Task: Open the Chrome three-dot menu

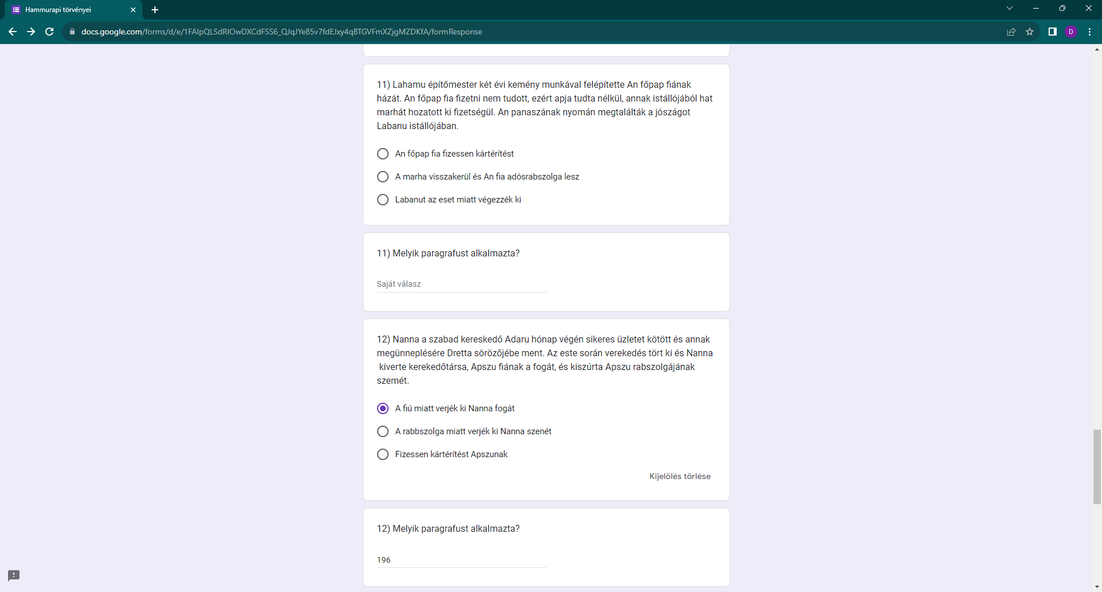Action: point(1089,32)
